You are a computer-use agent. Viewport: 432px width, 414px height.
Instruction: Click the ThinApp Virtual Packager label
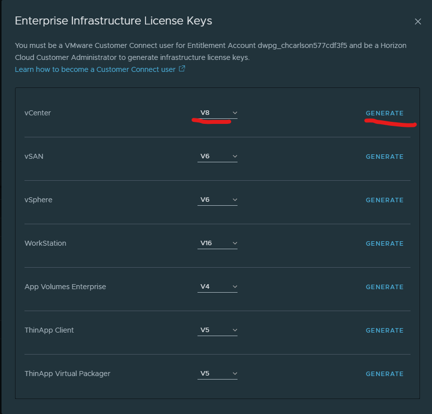(x=67, y=374)
